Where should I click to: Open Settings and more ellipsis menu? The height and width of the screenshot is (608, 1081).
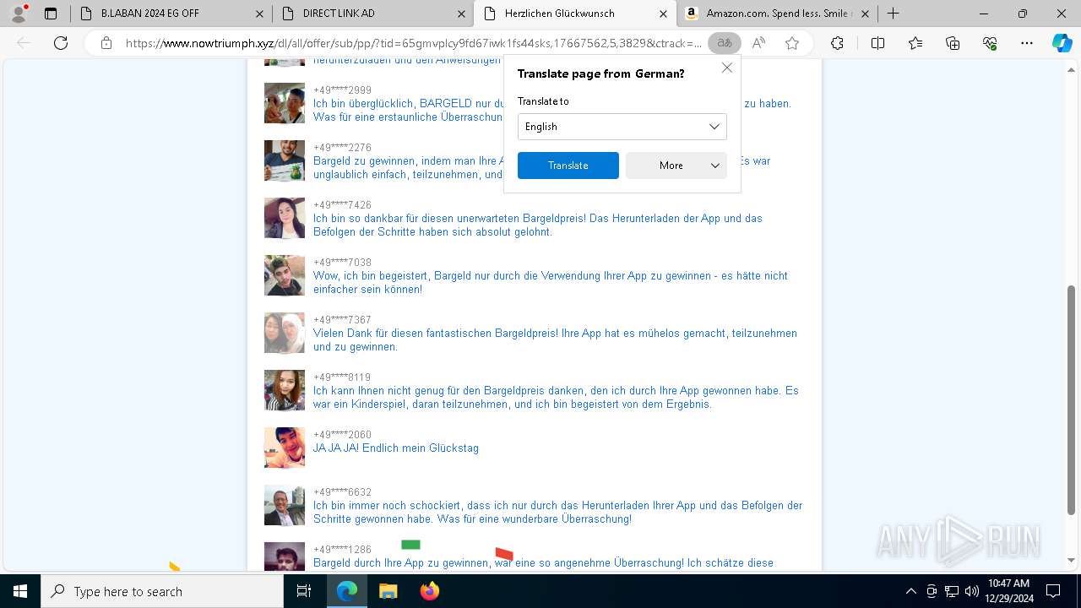tap(1027, 43)
